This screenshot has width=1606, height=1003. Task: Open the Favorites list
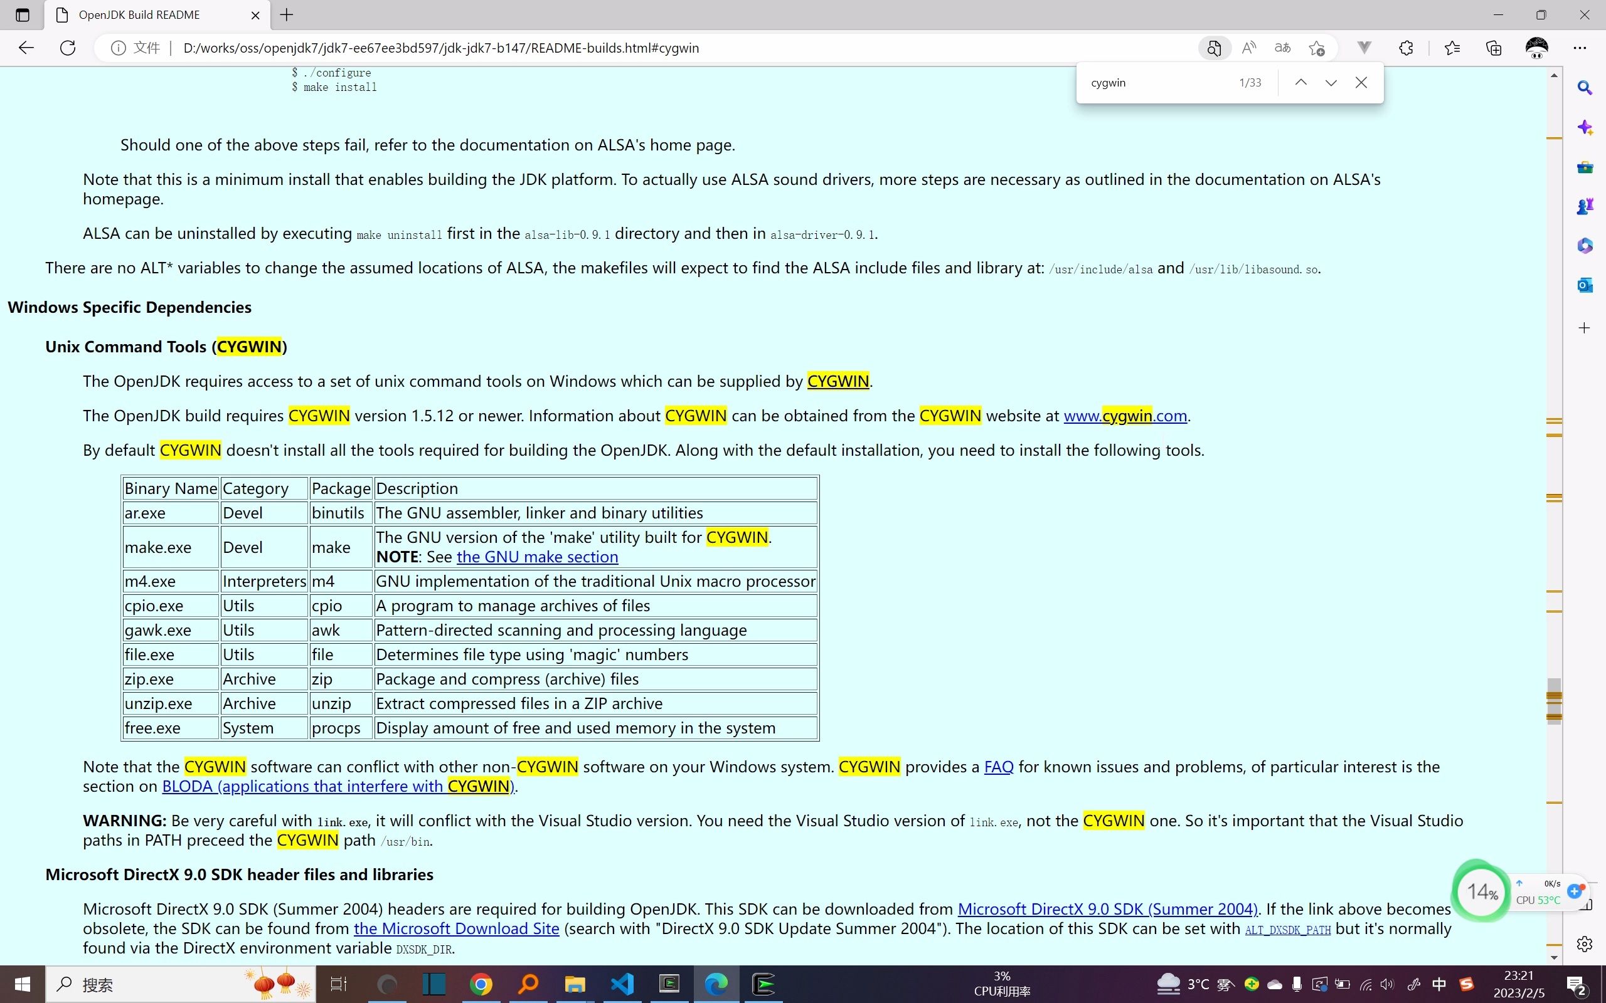point(1452,48)
